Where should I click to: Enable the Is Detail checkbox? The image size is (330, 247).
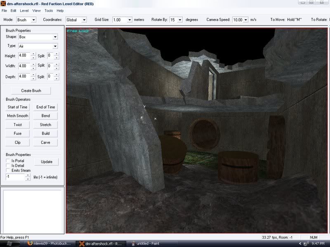[8, 165]
